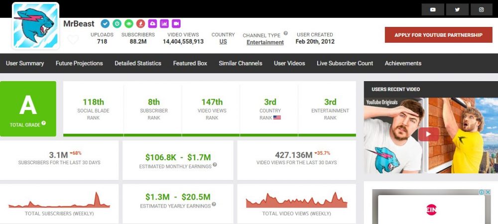Click the -35.7% views change indicator
Screen dimensions: 498x224
click(322, 153)
